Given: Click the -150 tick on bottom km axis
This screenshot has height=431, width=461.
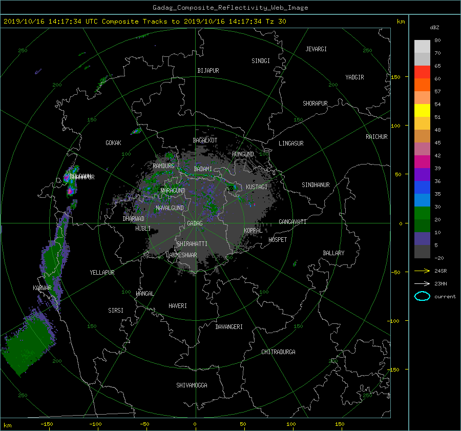Looking at the screenshot, I should 47,424.
